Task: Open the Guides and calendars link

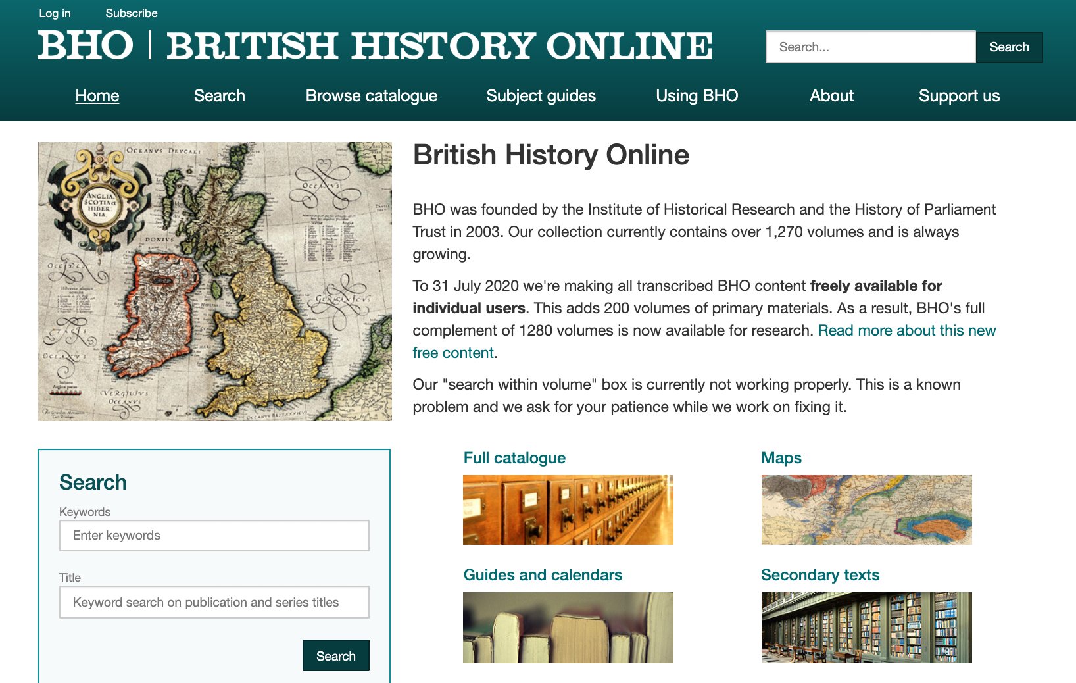Action: pyautogui.click(x=543, y=575)
